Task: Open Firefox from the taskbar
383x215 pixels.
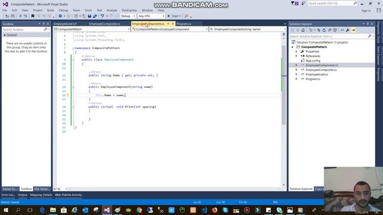Action: coord(214,210)
